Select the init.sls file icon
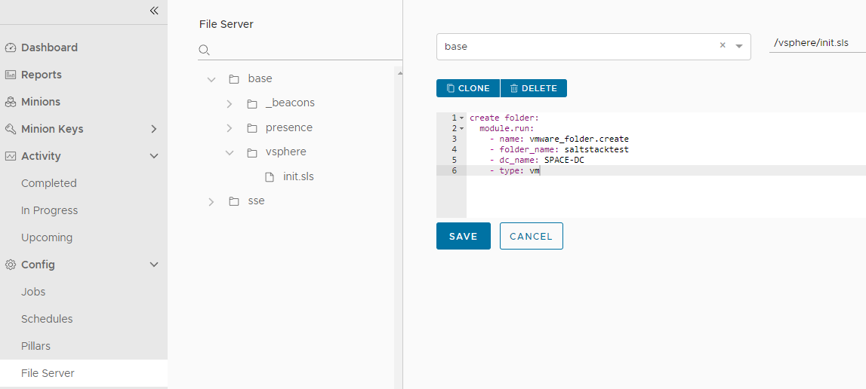The width and height of the screenshot is (866, 389). [x=270, y=177]
